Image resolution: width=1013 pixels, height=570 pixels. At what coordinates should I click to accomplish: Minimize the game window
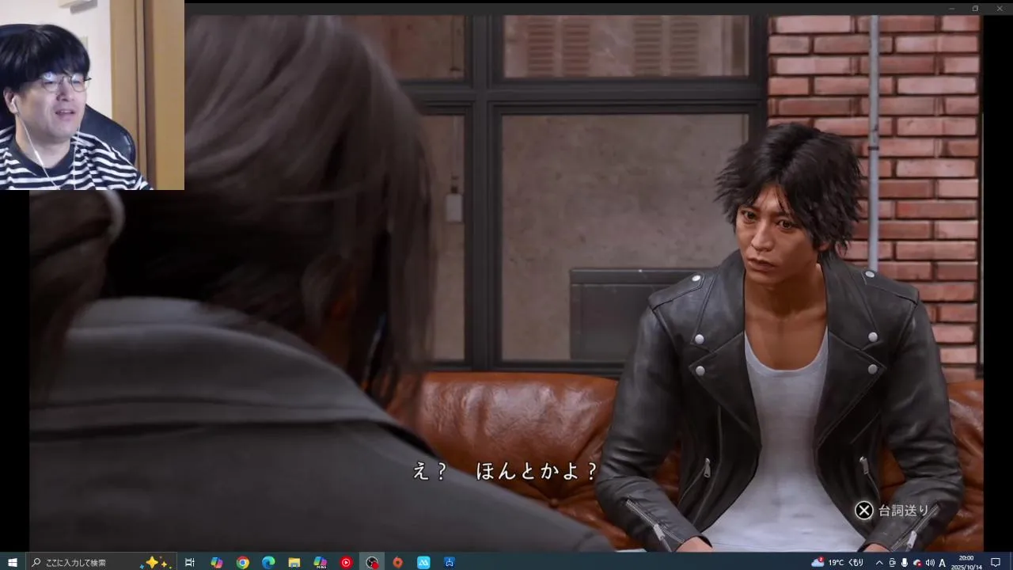953,9
